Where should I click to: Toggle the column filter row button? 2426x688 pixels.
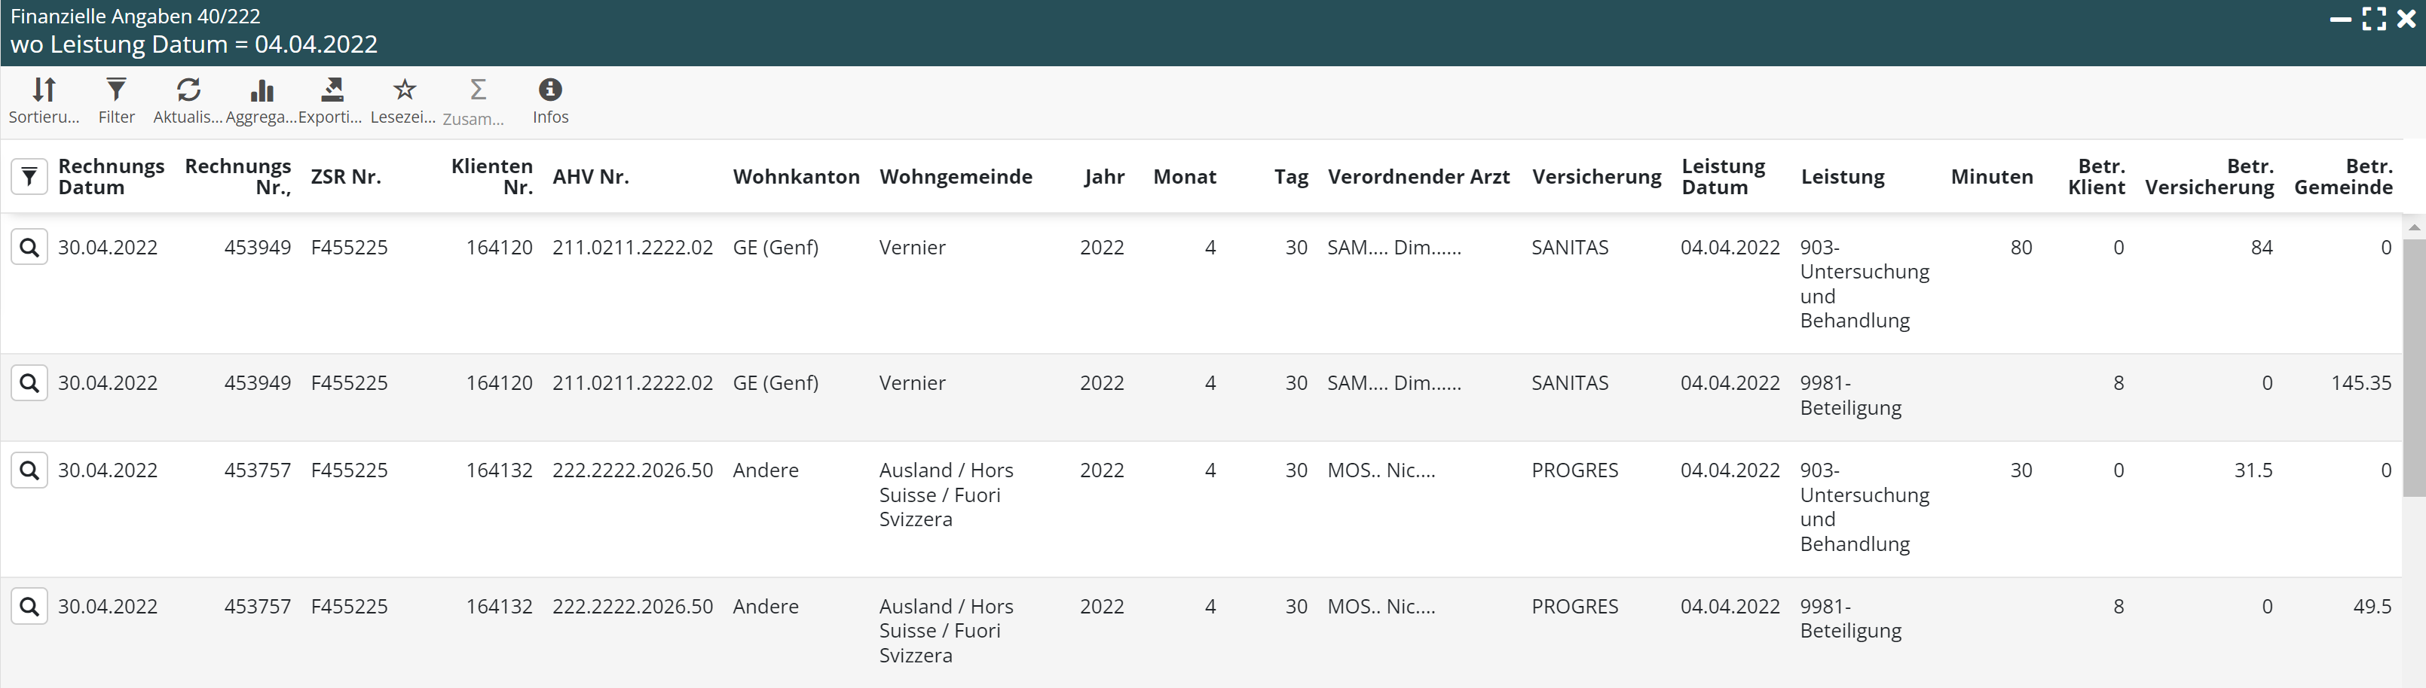(29, 177)
